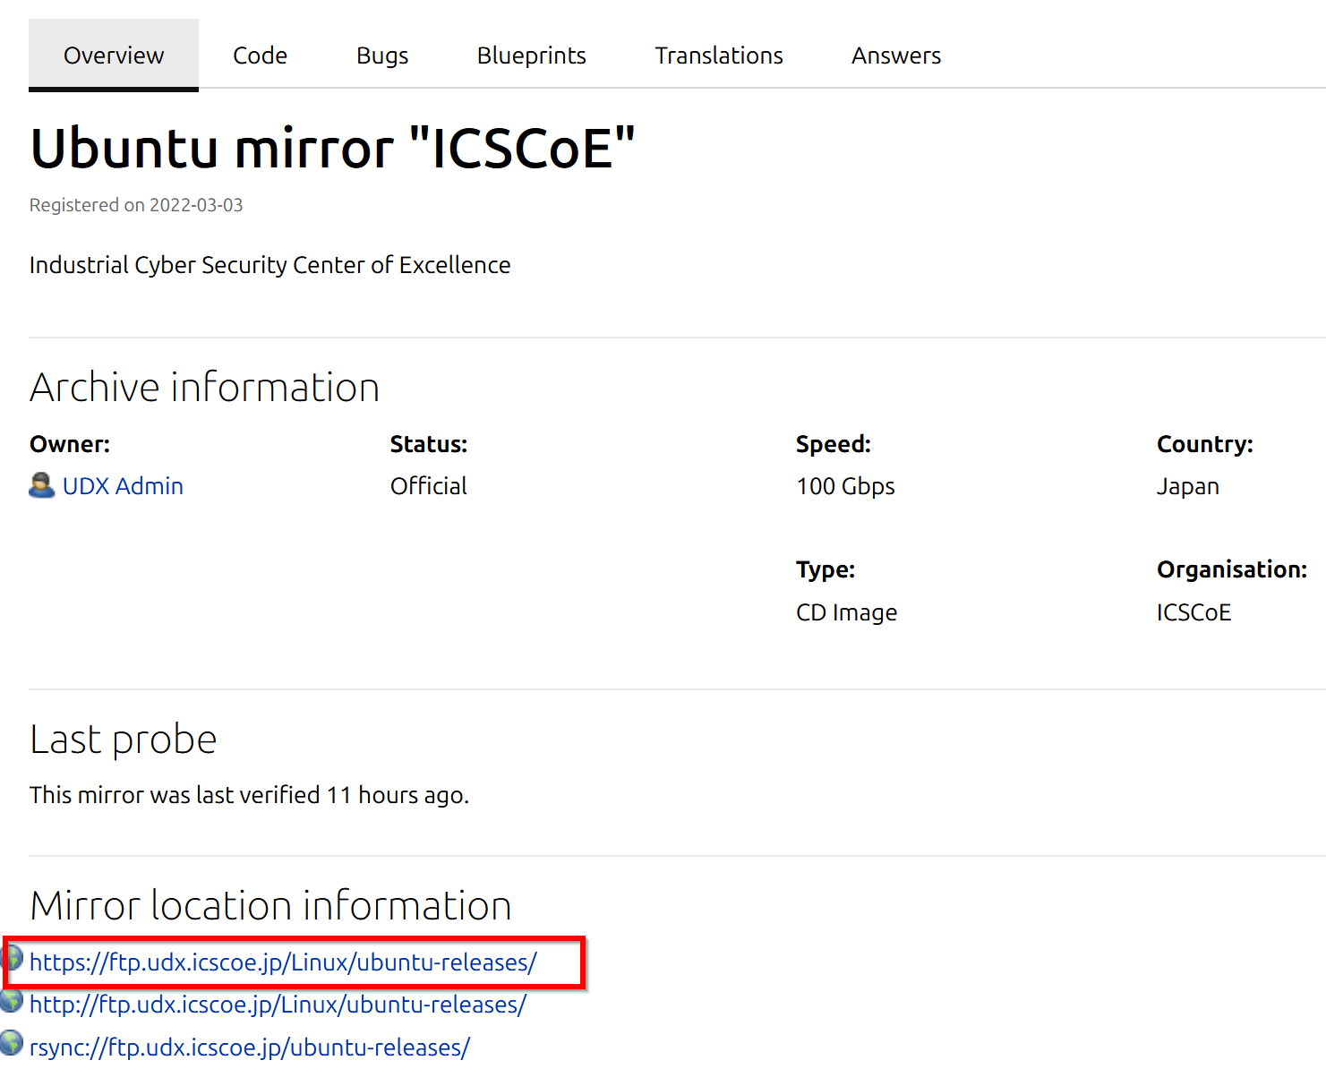Open the Overview tab
Image resolution: width=1326 pixels, height=1086 pixels.
tap(114, 56)
